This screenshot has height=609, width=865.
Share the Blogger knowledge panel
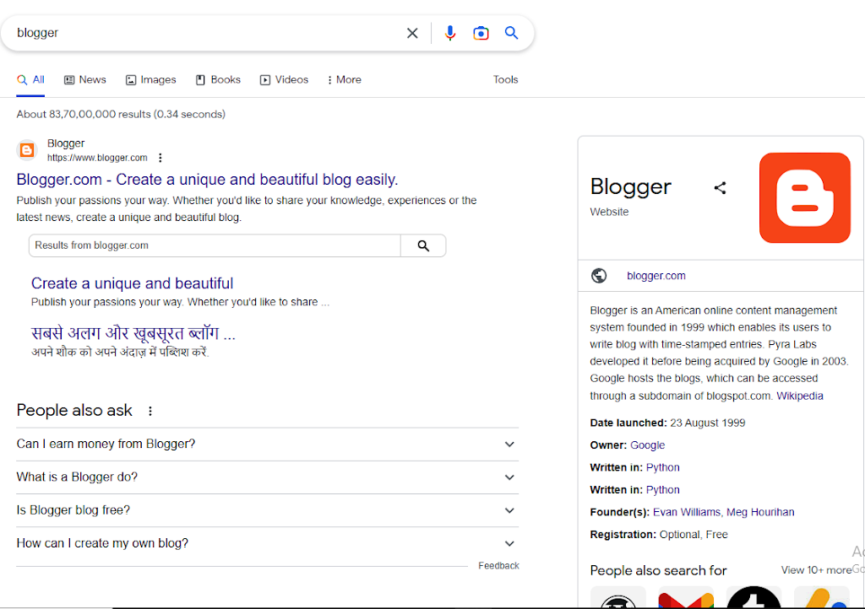(720, 188)
